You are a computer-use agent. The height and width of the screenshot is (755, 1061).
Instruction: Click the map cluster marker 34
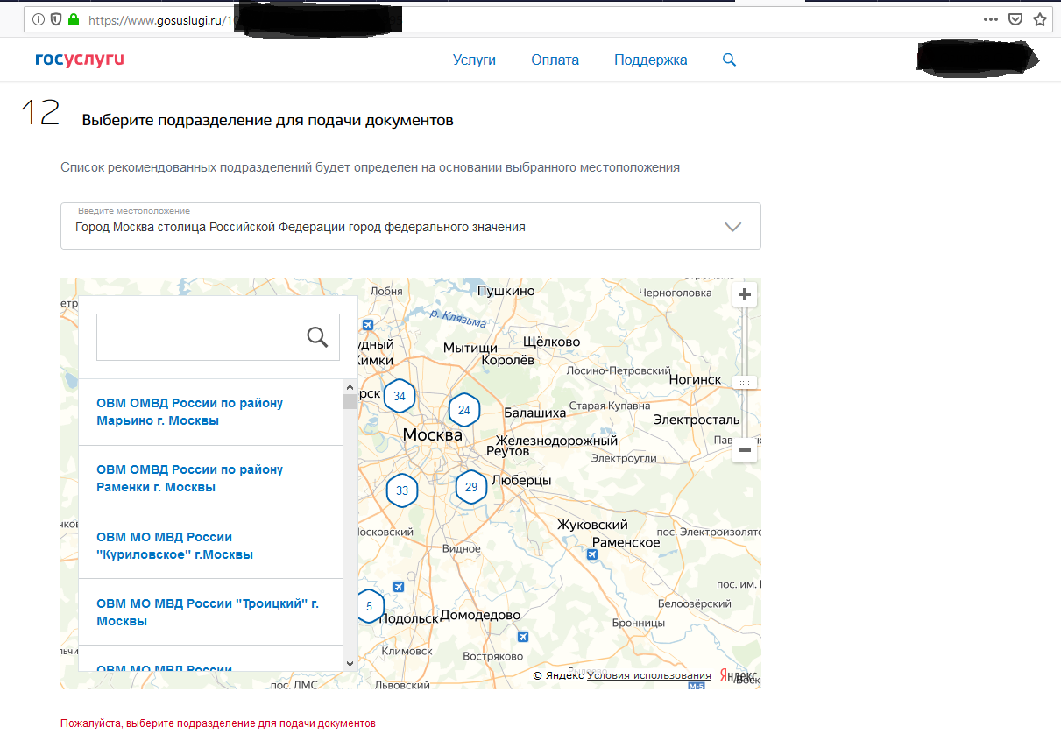pos(400,396)
